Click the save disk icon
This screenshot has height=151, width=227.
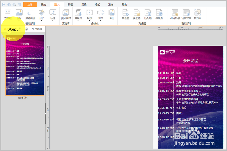pos(4,5)
